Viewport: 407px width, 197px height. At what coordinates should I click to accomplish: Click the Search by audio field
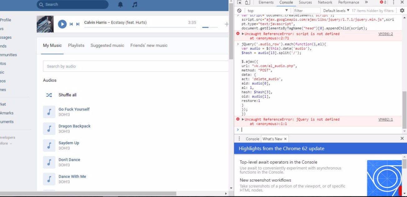tap(134, 66)
